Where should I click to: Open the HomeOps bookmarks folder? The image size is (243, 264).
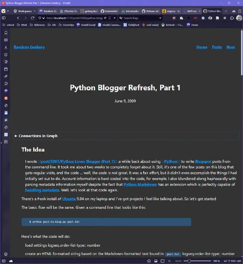[66, 25]
